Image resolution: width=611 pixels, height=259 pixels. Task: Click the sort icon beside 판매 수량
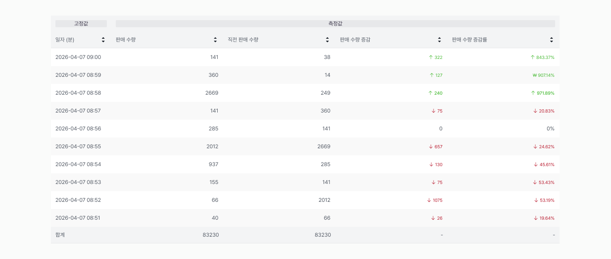(215, 39)
